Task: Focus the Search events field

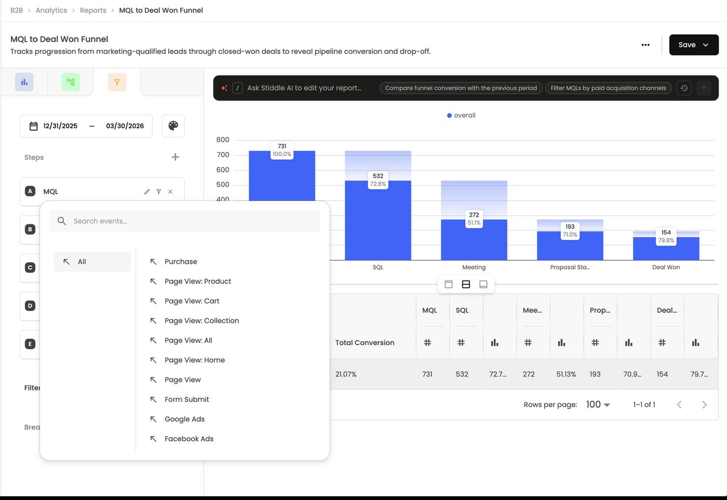Action: [185, 221]
